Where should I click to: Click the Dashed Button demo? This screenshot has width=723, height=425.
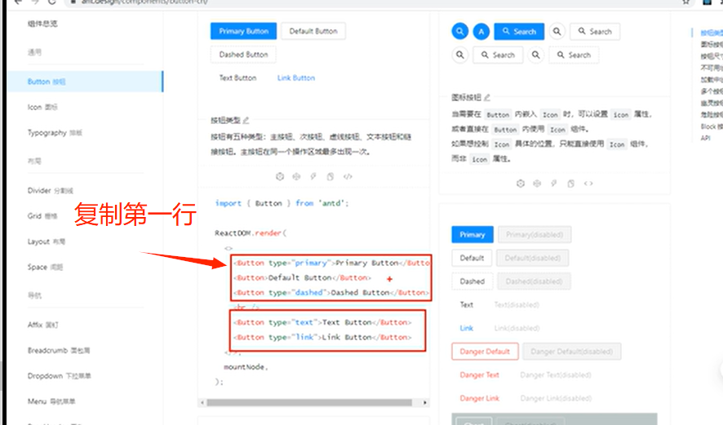click(243, 55)
